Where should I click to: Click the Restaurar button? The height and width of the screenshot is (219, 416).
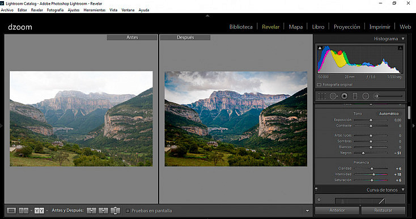pos(383,210)
